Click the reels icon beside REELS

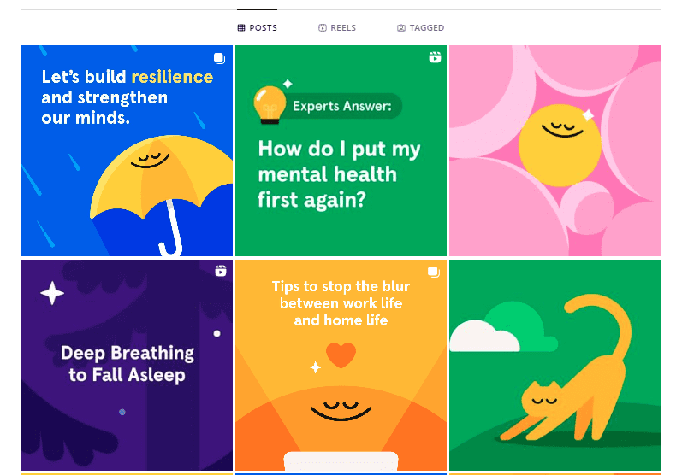click(323, 28)
